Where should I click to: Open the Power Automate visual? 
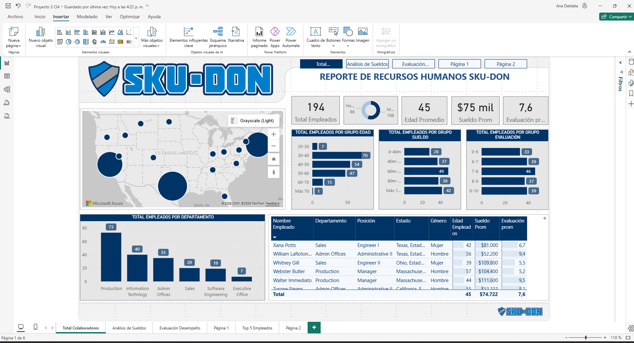(x=291, y=36)
